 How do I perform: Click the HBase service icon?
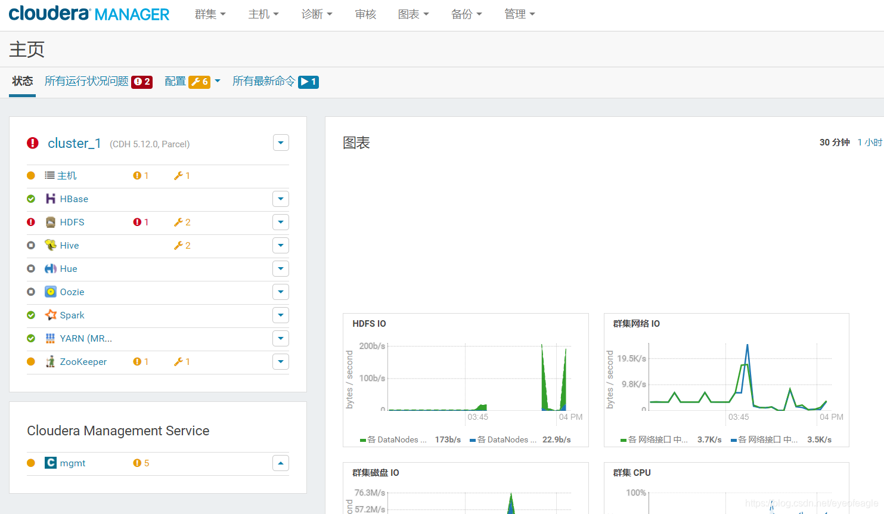pyautogui.click(x=51, y=199)
